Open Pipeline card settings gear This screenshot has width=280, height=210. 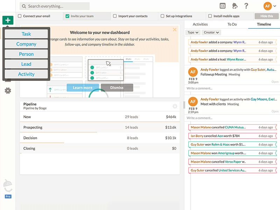[175, 106]
